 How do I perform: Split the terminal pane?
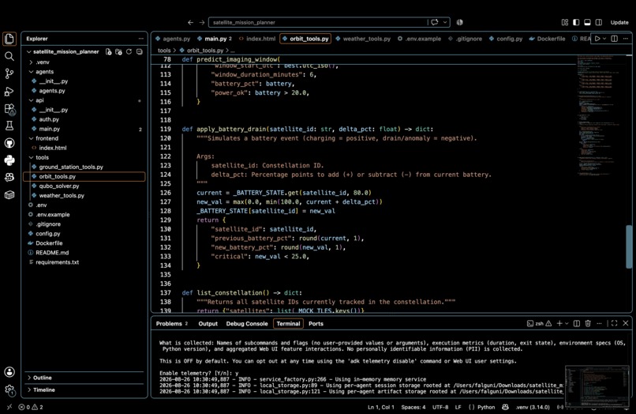pyautogui.click(x=576, y=323)
